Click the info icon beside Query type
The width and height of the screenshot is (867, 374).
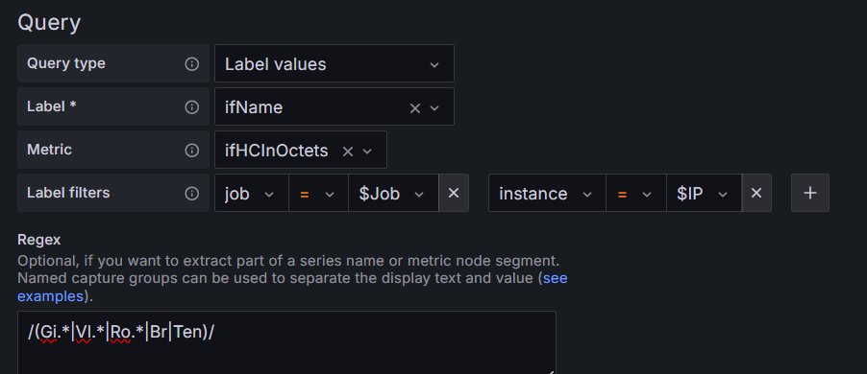click(191, 64)
